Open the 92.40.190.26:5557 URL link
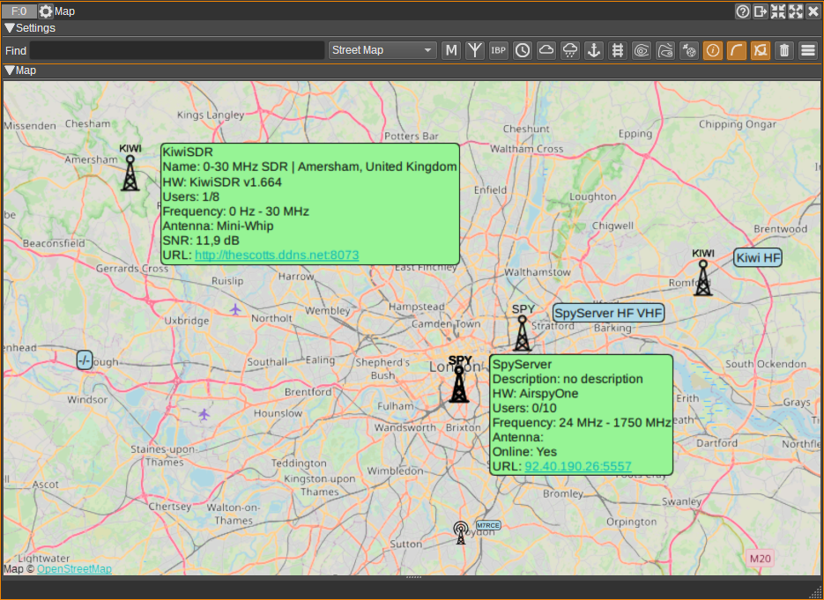The image size is (824, 600). click(x=578, y=467)
